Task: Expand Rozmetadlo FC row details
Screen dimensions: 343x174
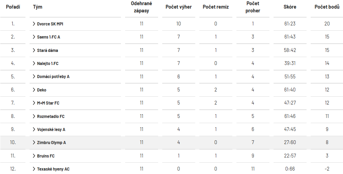Action: [x=34, y=116]
